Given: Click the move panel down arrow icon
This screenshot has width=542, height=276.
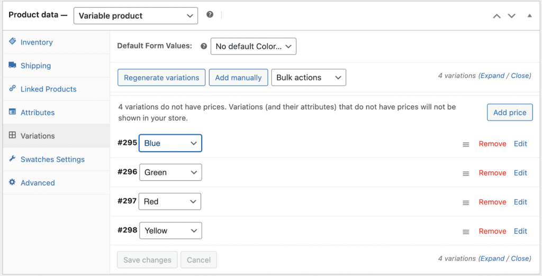Looking at the screenshot, I should pos(511,16).
